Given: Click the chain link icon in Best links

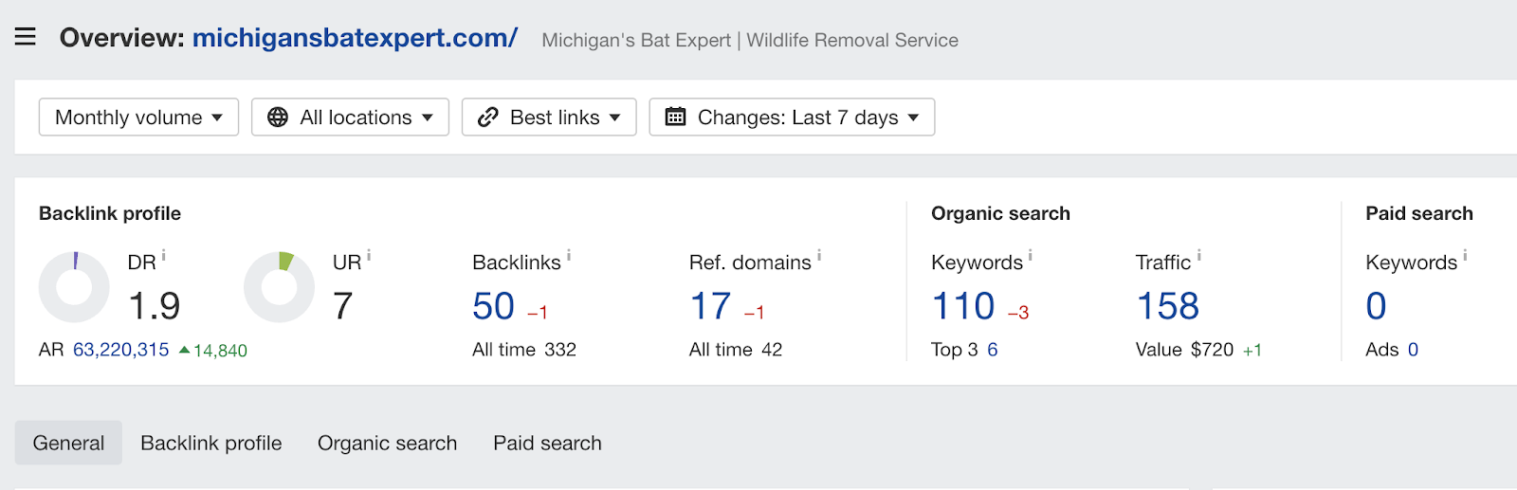Looking at the screenshot, I should click(488, 118).
